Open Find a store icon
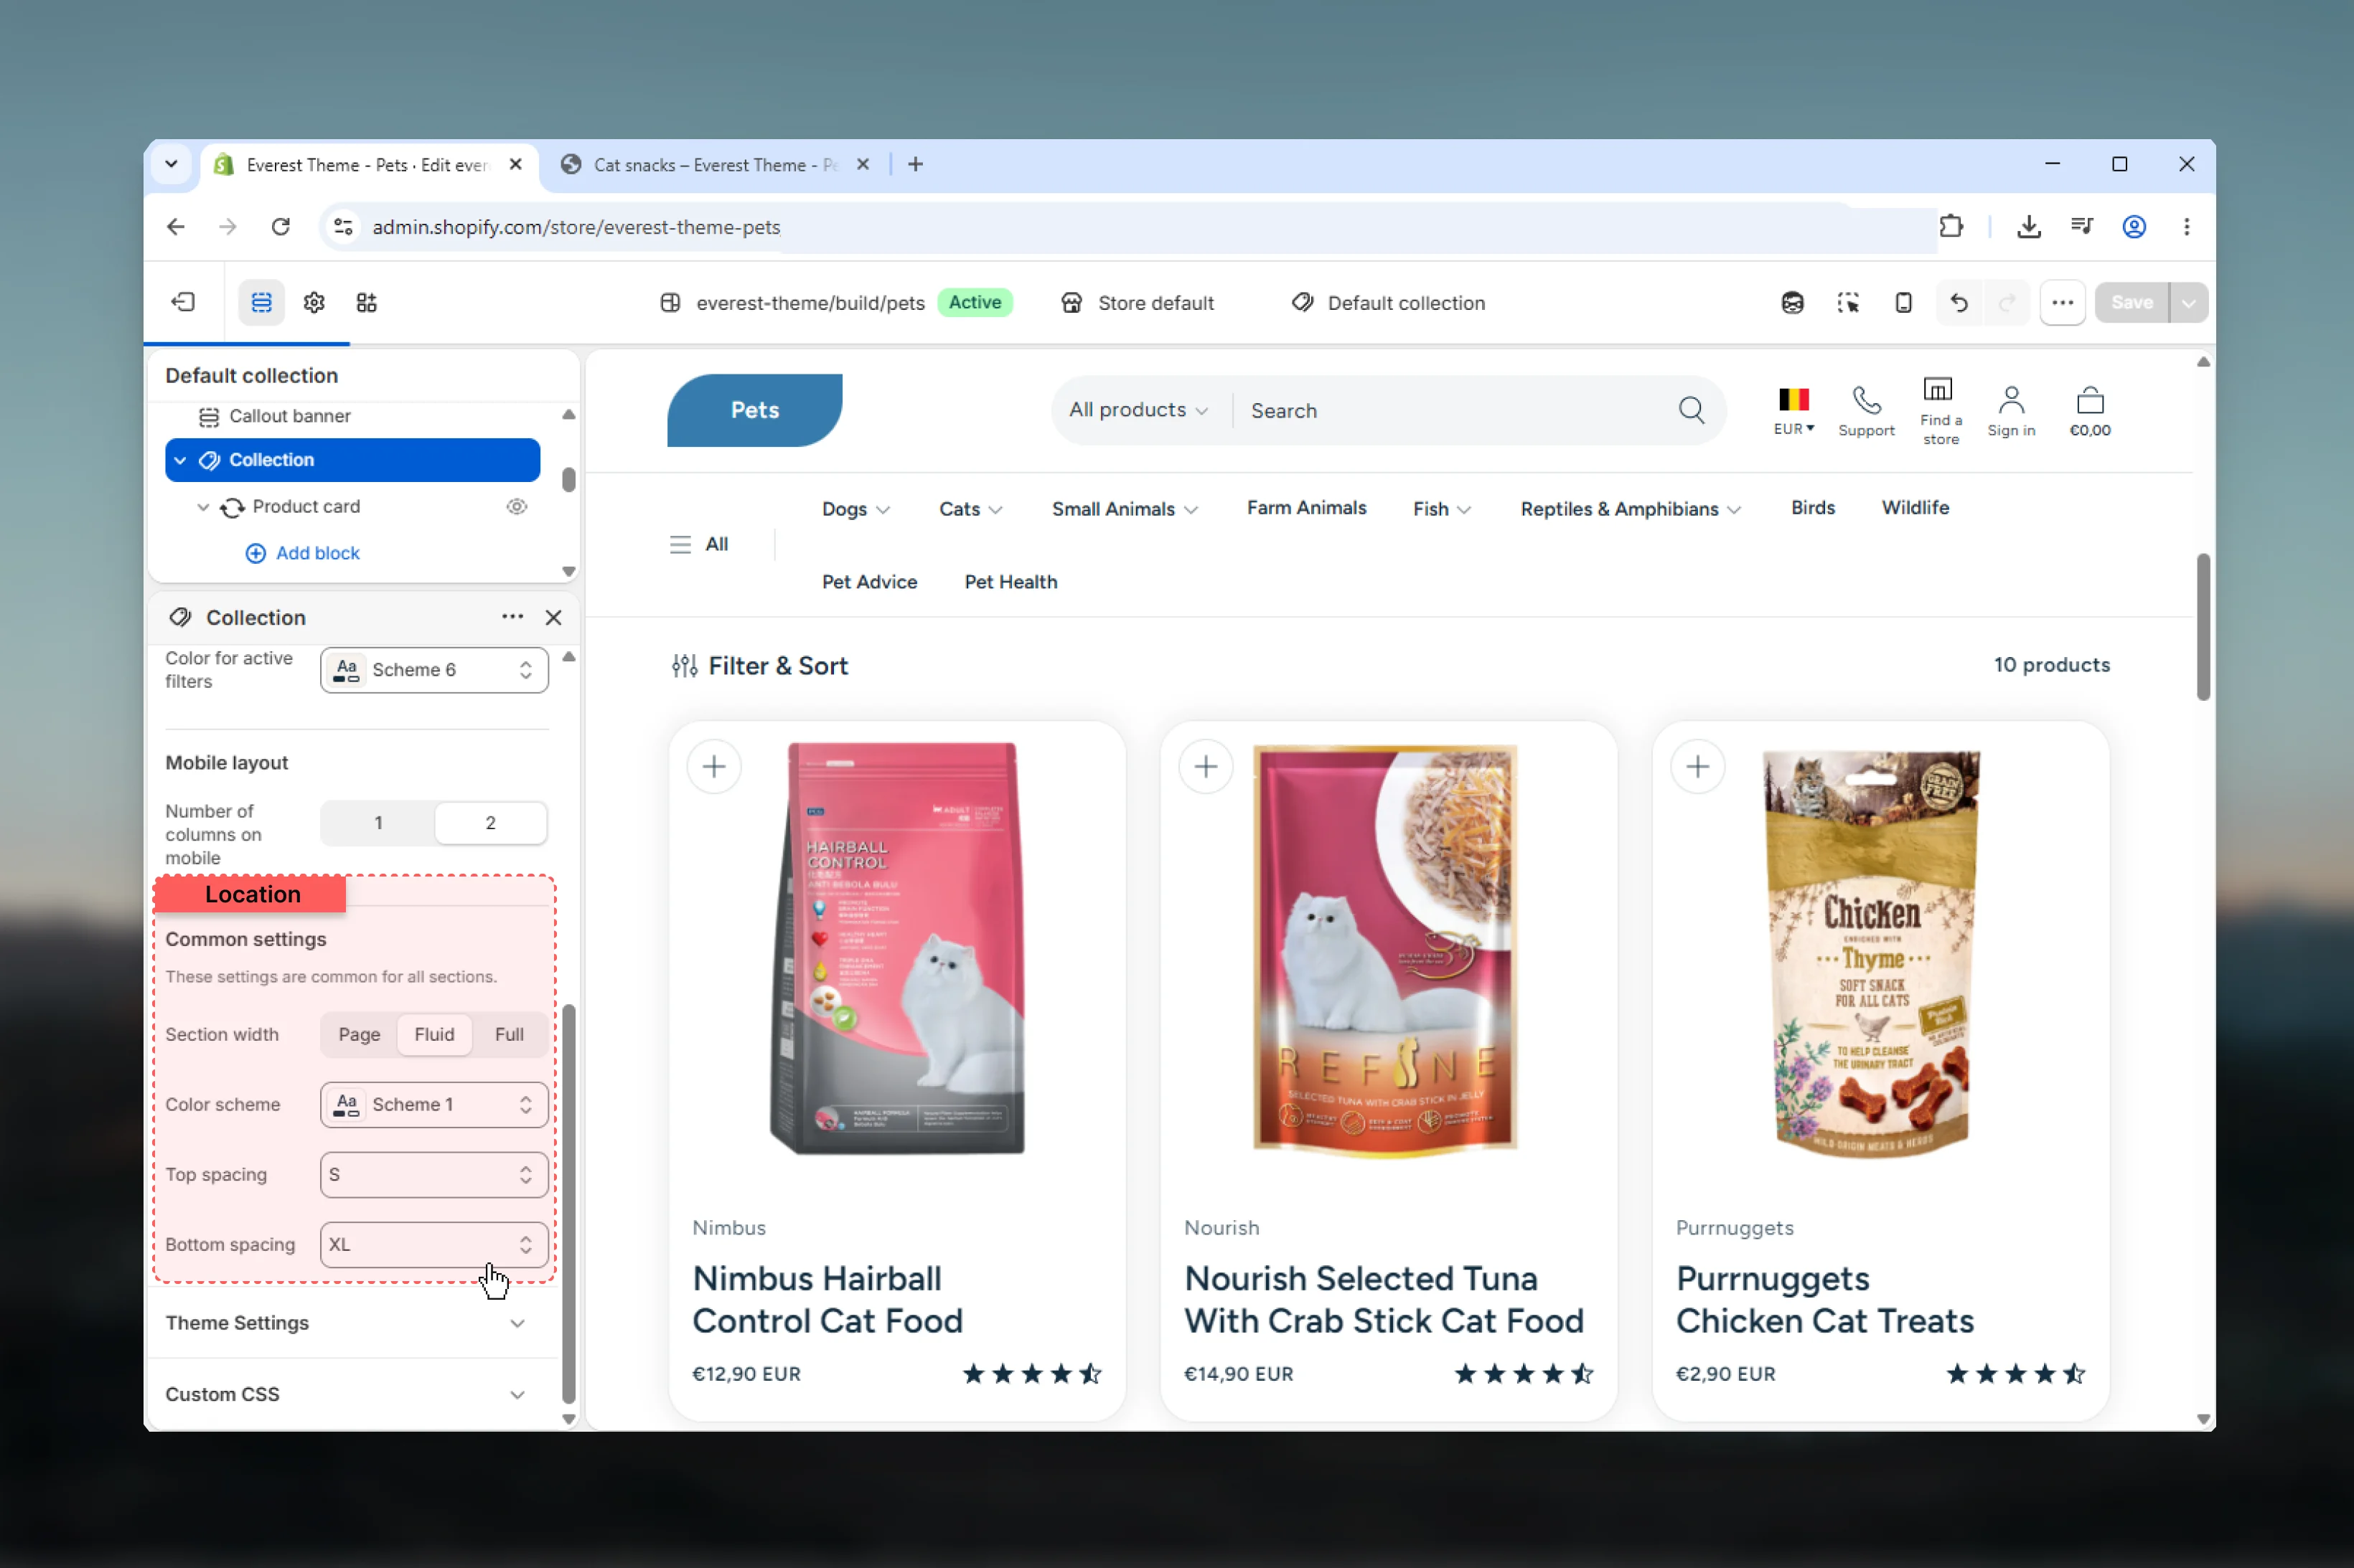Screen dimensions: 2354x1568 coord(1940,410)
